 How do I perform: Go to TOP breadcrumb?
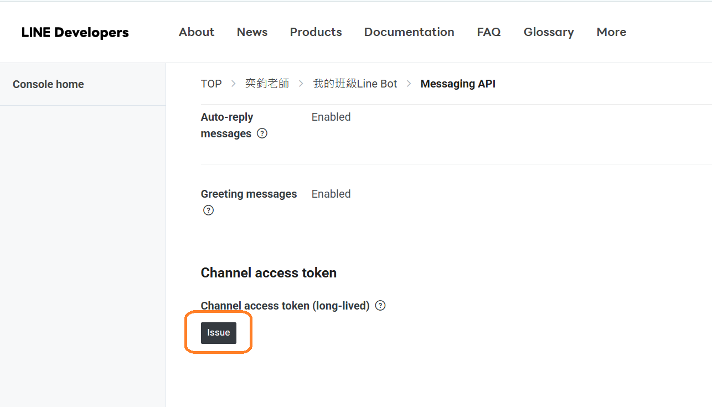[211, 84]
